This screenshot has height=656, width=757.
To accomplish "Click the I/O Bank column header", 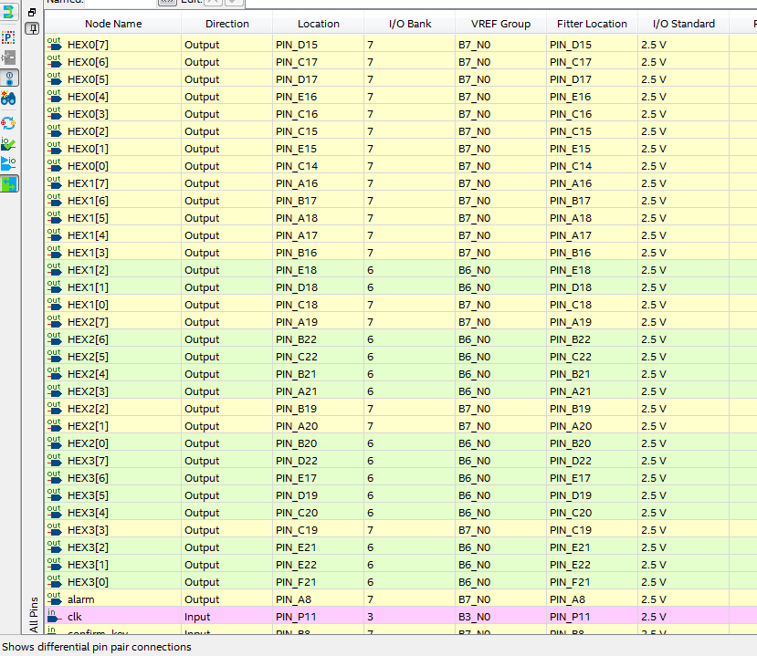I will [x=409, y=24].
